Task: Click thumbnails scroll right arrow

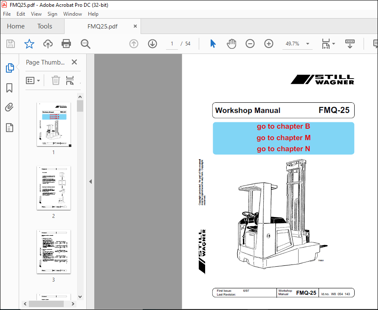Action: pyautogui.click(x=73, y=304)
